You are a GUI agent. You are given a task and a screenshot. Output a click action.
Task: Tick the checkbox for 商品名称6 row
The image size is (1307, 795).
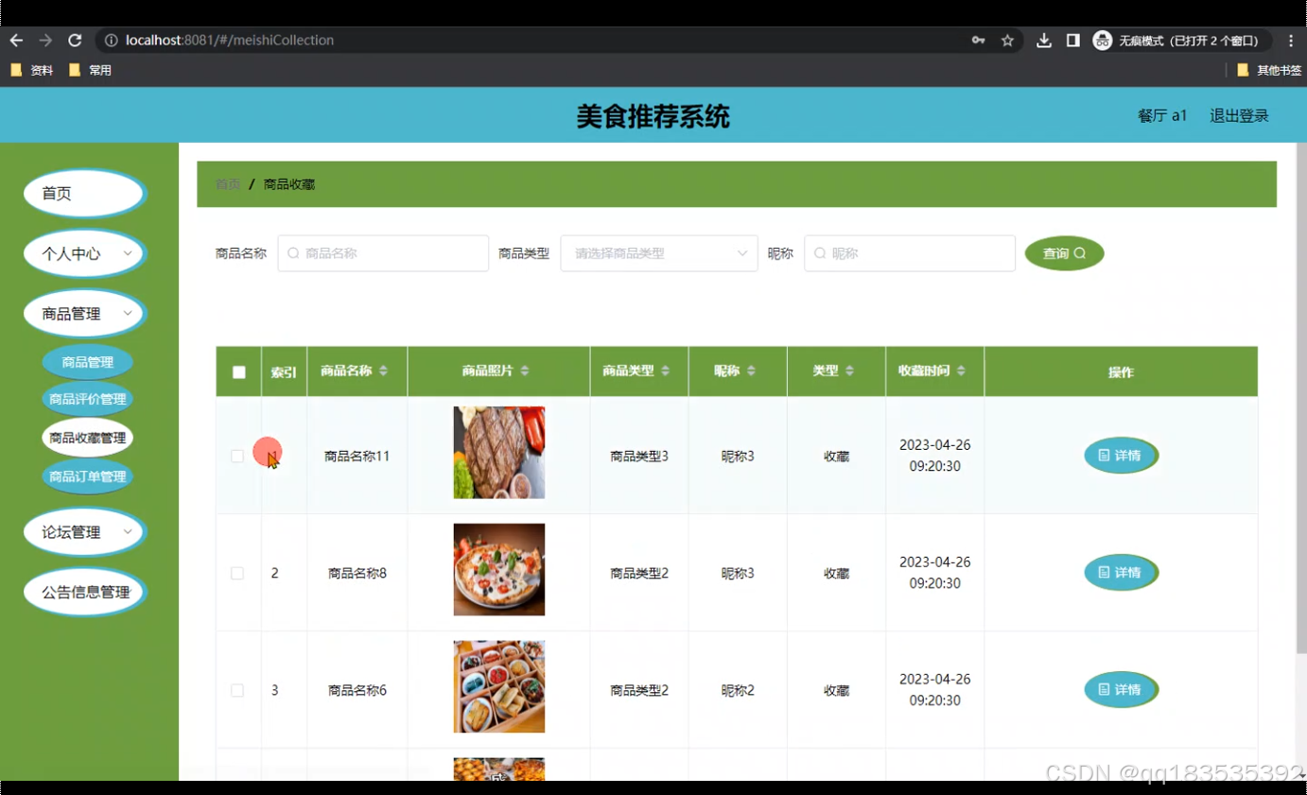point(237,690)
